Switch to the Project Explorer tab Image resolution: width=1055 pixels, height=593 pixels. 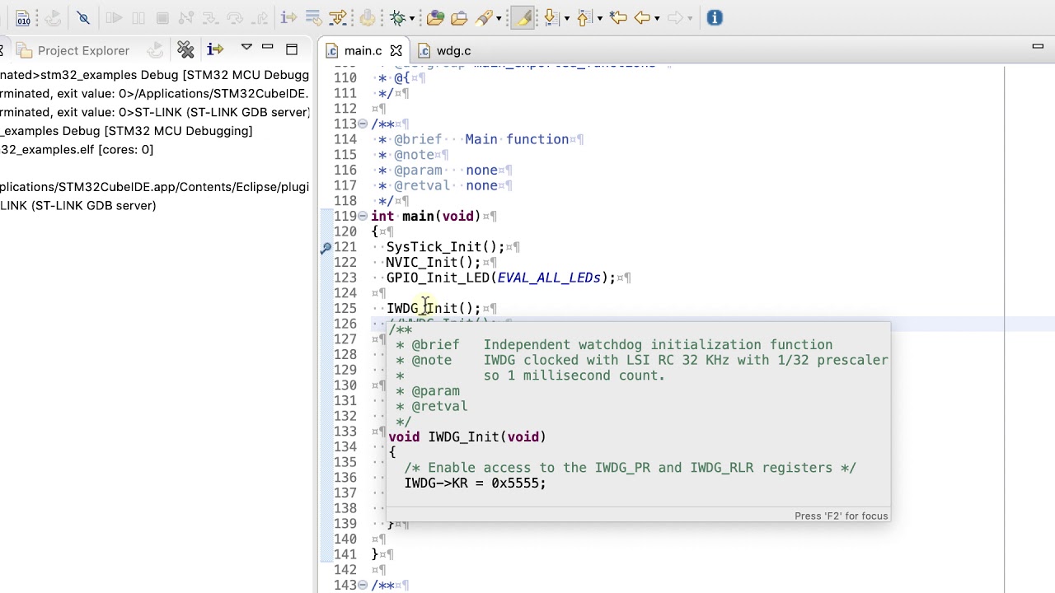click(73, 50)
